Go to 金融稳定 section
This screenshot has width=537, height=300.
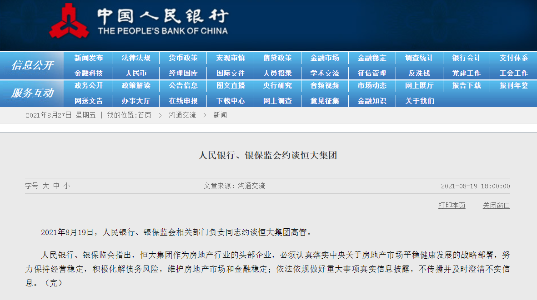point(372,58)
